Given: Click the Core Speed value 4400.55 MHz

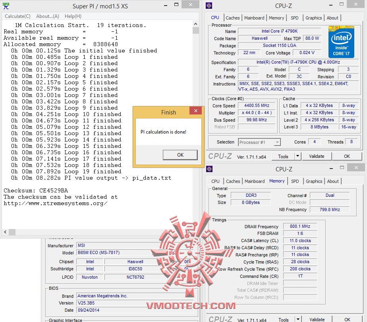Looking at the screenshot, I should [x=257, y=106].
